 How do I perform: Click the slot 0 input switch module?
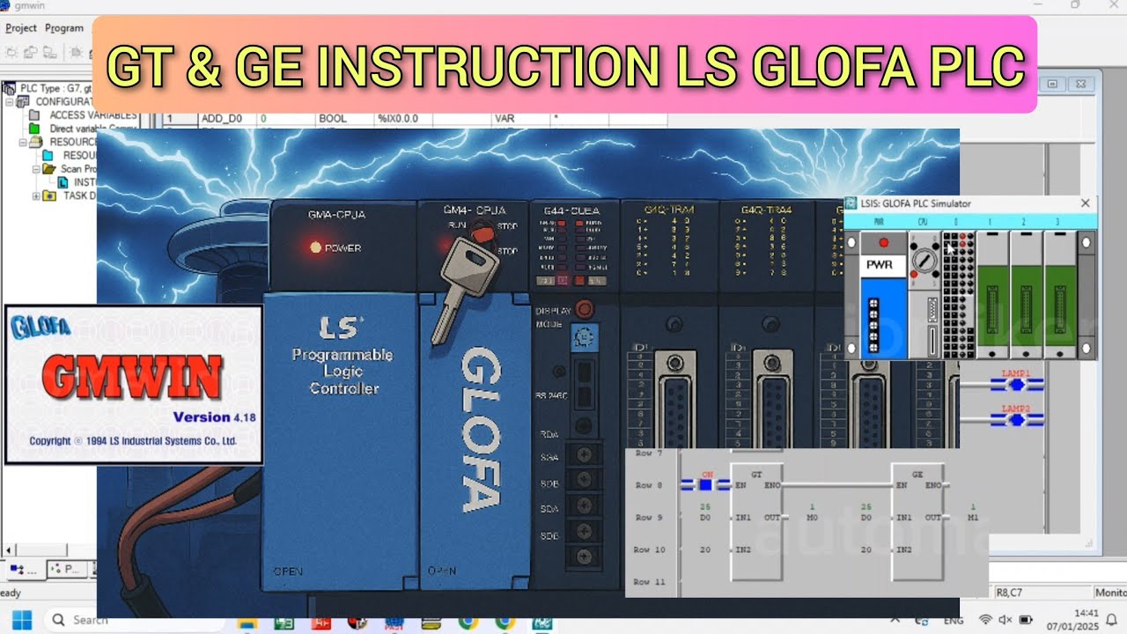pos(958,294)
